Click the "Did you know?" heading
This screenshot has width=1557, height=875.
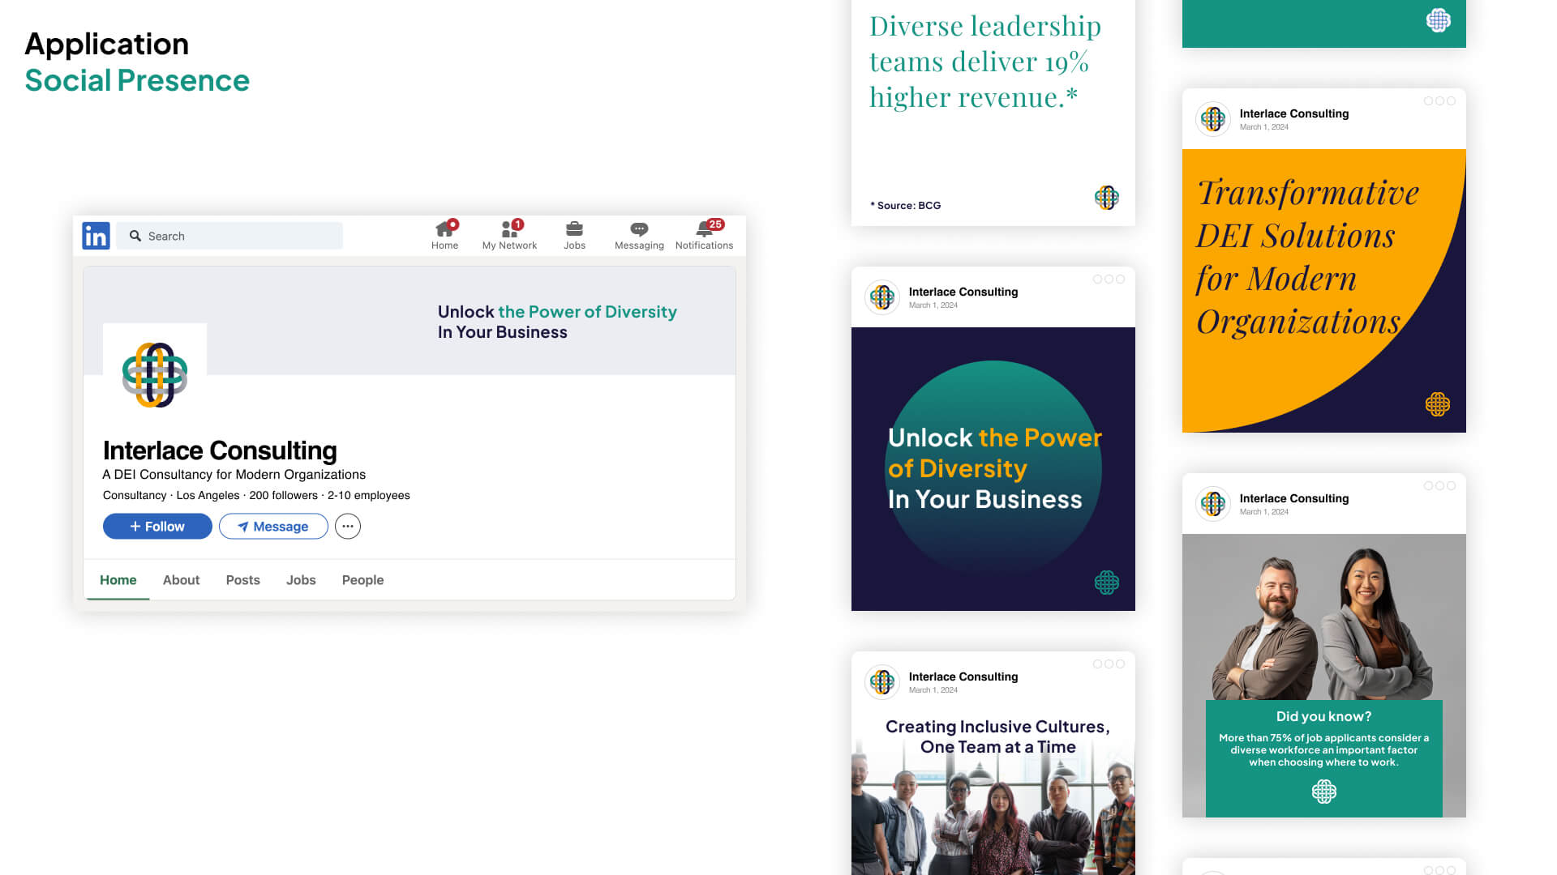tap(1324, 716)
